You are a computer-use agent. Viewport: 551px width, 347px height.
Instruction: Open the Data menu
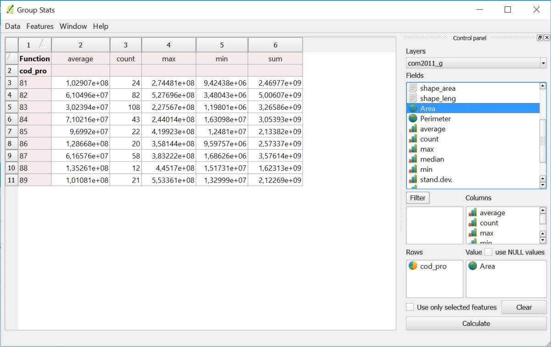point(12,26)
